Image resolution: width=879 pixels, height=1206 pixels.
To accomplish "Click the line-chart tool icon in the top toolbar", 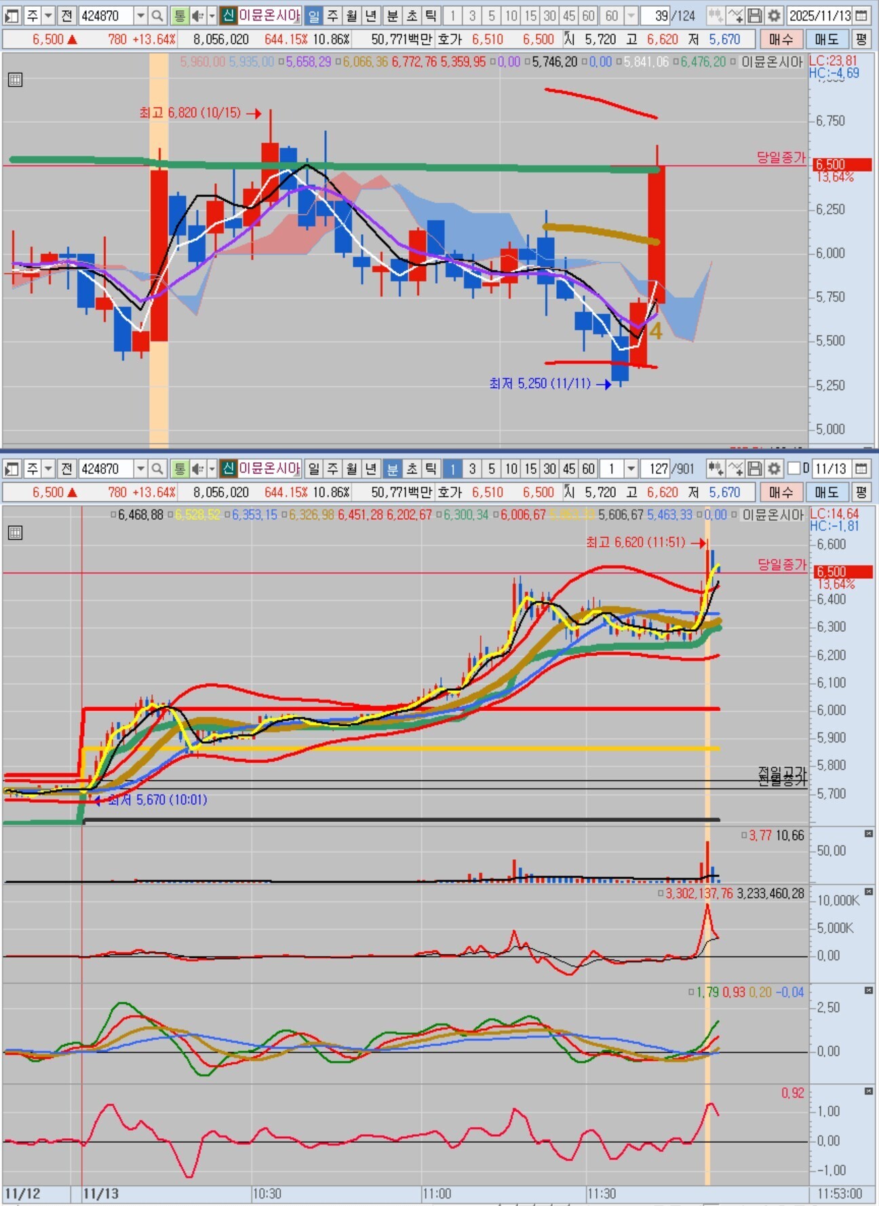I will 736,16.
